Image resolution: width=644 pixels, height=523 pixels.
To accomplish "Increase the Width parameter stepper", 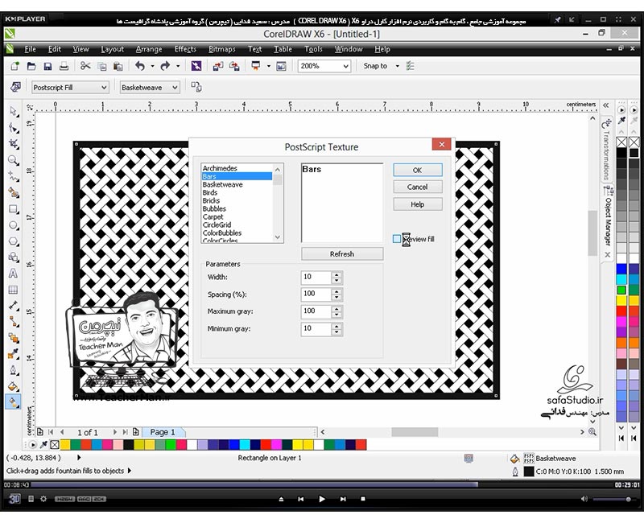I will tap(336, 274).
